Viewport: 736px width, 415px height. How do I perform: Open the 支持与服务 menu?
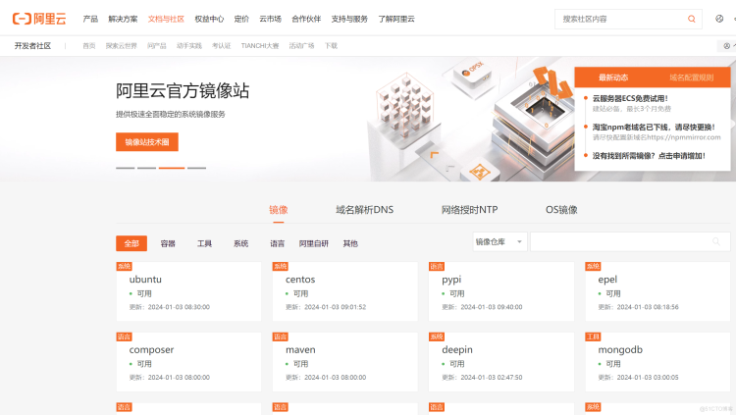click(x=349, y=19)
